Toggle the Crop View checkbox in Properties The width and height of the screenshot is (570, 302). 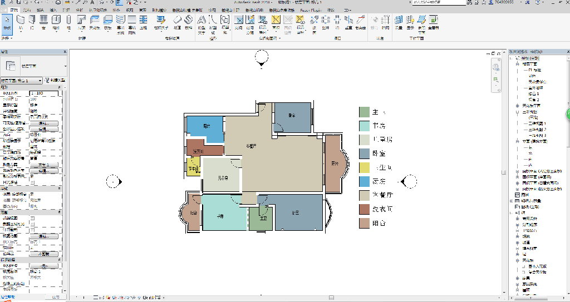32,218
